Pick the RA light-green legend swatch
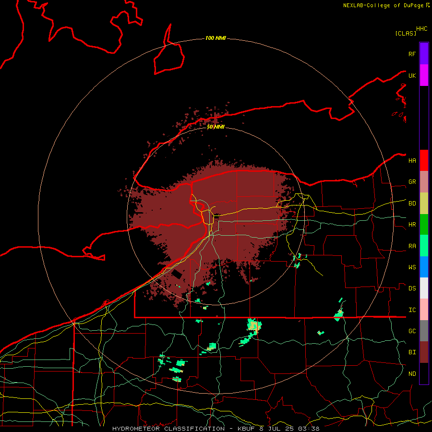432x432 pixels. point(424,246)
